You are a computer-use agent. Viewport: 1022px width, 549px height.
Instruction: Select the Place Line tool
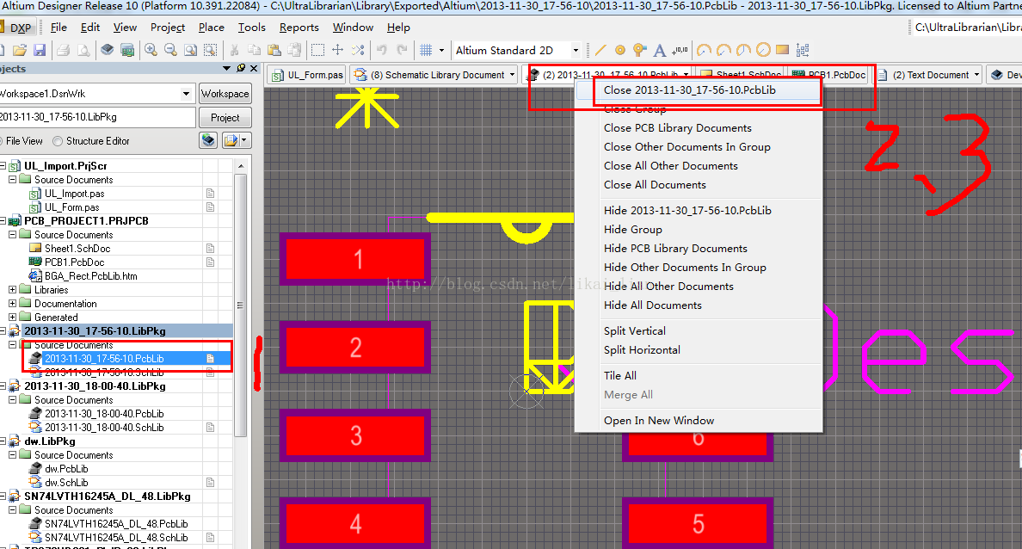click(x=600, y=50)
